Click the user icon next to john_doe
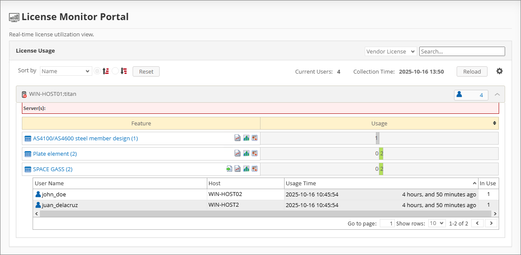Image resolution: width=521 pixels, height=255 pixels. [38, 194]
